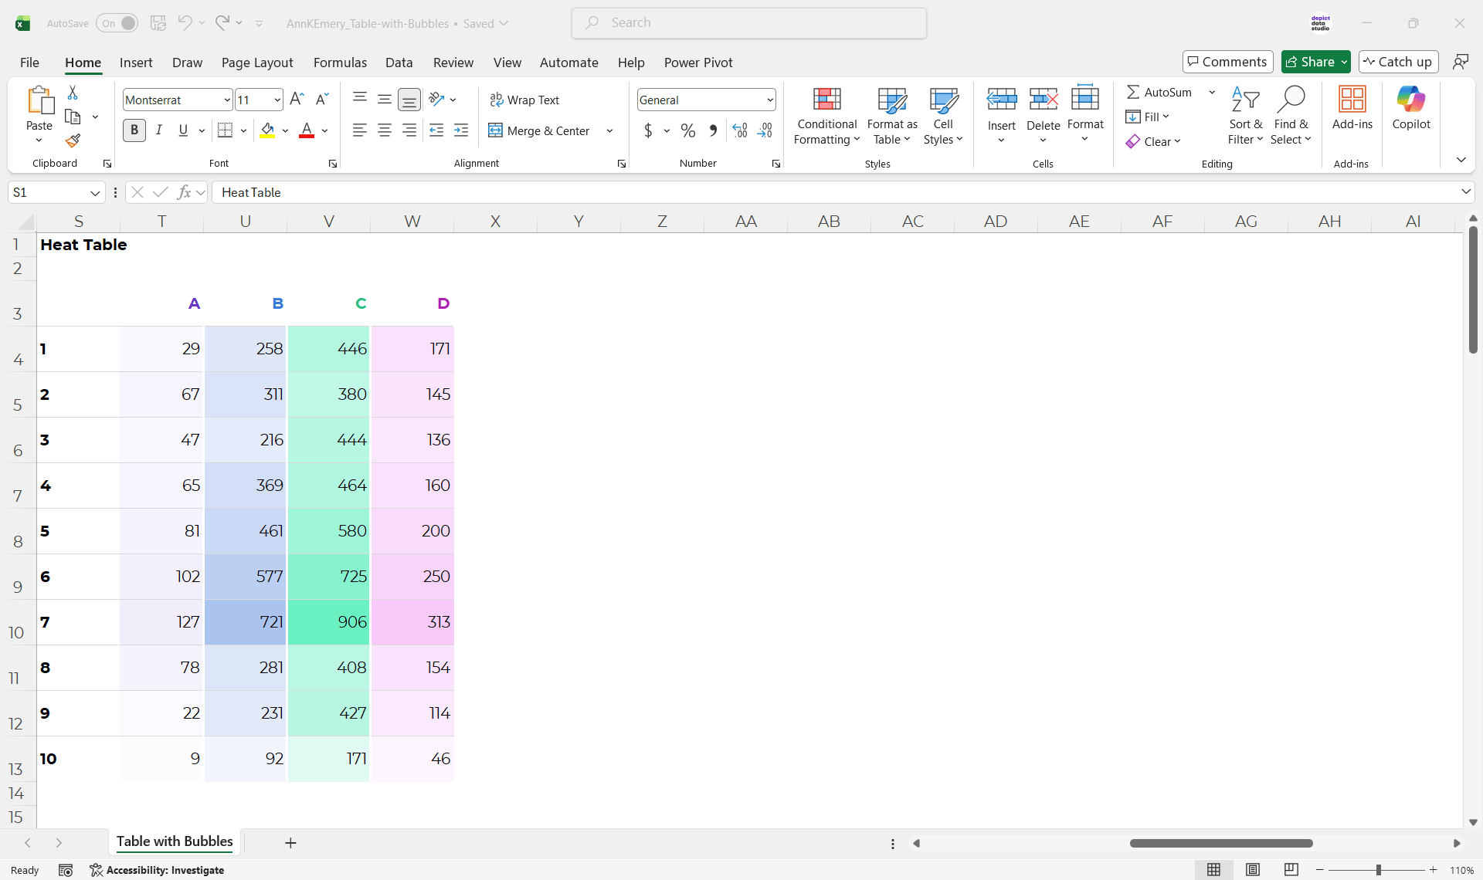This screenshot has height=880, width=1483.
Task: Open the Formulas ribbon tab
Action: (x=340, y=63)
